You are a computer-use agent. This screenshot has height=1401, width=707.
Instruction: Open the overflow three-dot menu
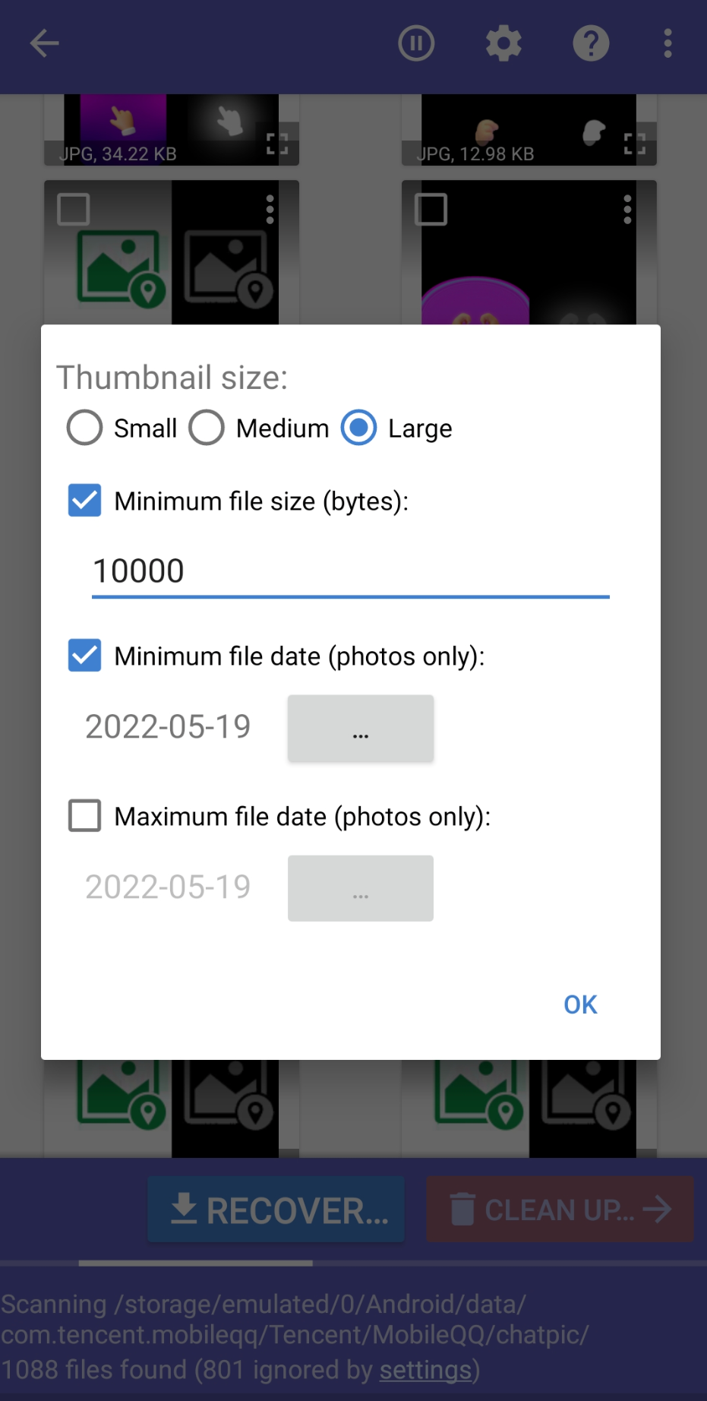668,43
